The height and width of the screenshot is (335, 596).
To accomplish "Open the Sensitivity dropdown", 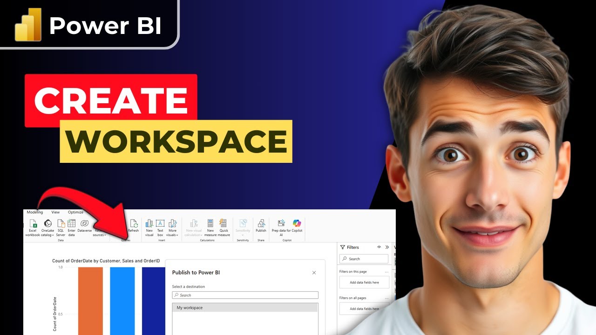I will click(x=243, y=228).
